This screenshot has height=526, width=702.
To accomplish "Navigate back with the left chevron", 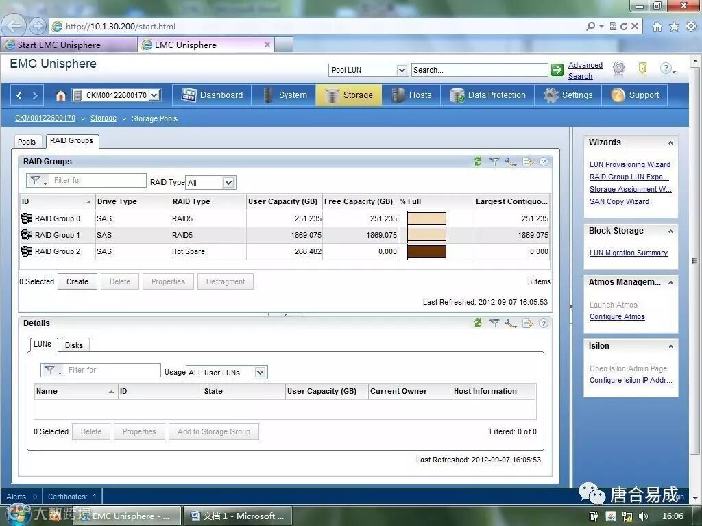I will coord(19,95).
